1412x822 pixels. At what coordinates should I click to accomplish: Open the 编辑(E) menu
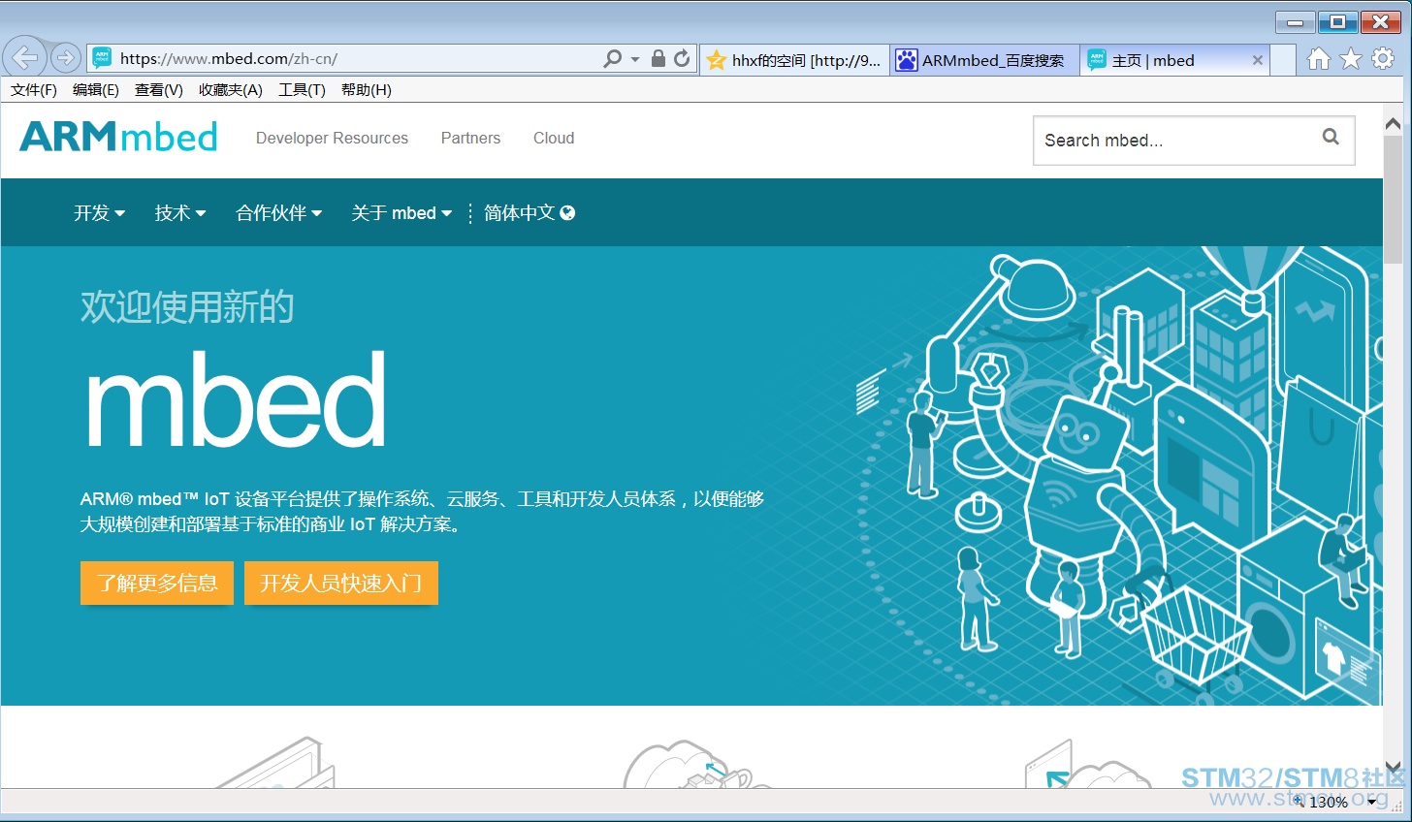tap(96, 90)
